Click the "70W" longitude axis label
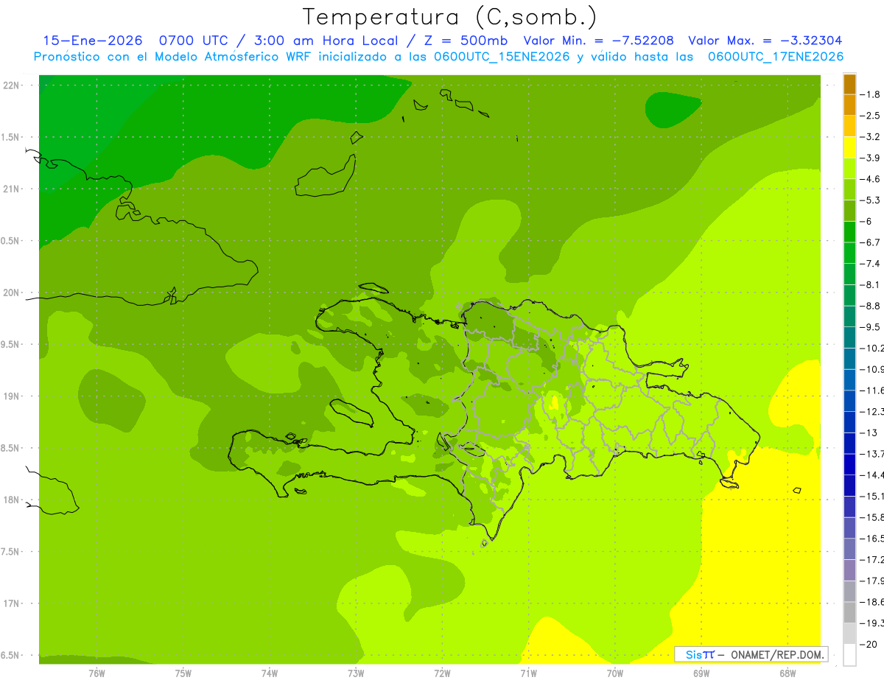 [615, 673]
